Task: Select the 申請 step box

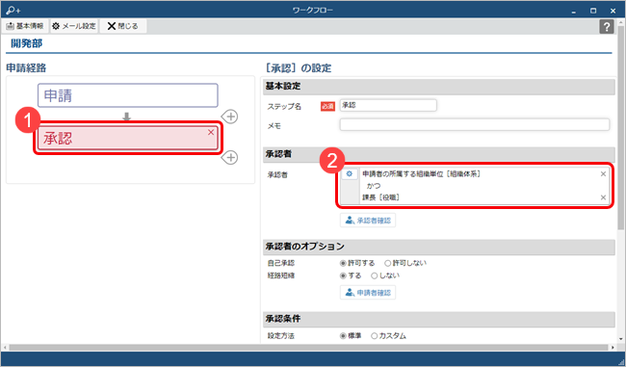Action: [x=128, y=95]
